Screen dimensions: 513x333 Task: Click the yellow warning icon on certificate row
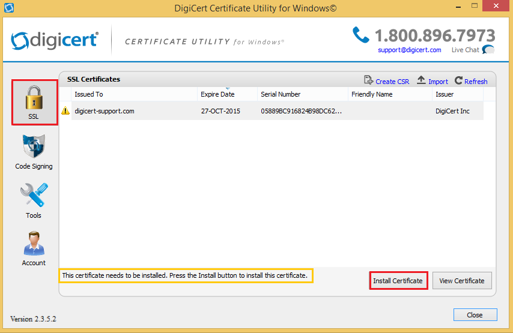tap(65, 111)
